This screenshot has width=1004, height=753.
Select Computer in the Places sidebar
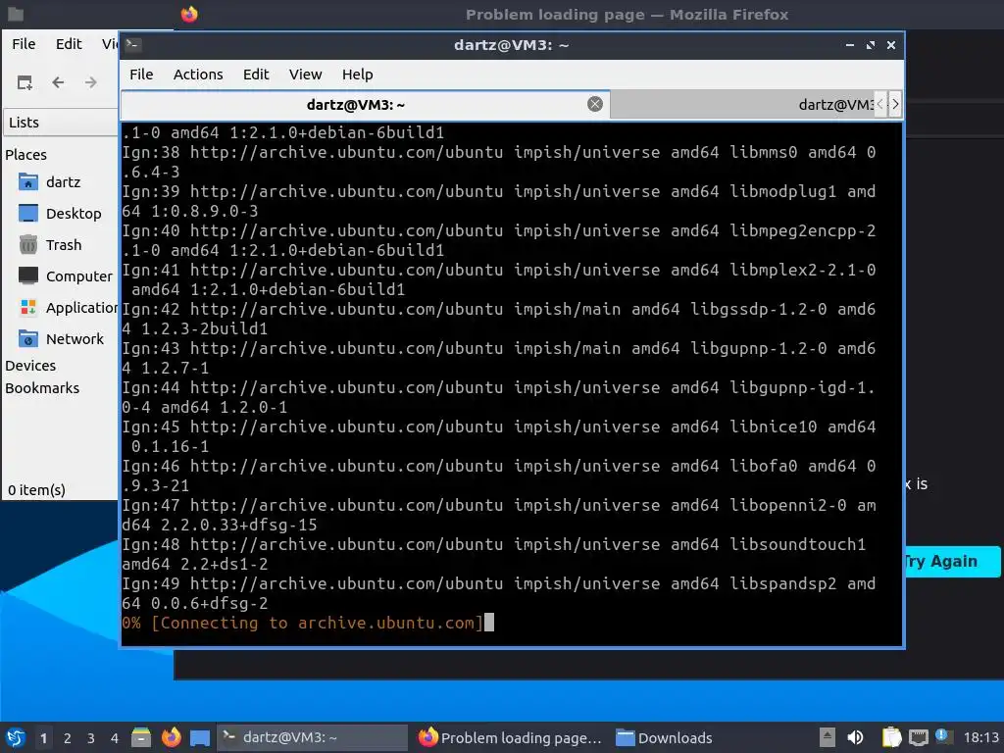point(64,276)
